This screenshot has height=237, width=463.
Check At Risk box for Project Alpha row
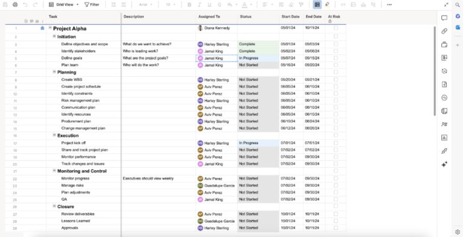point(336,28)
